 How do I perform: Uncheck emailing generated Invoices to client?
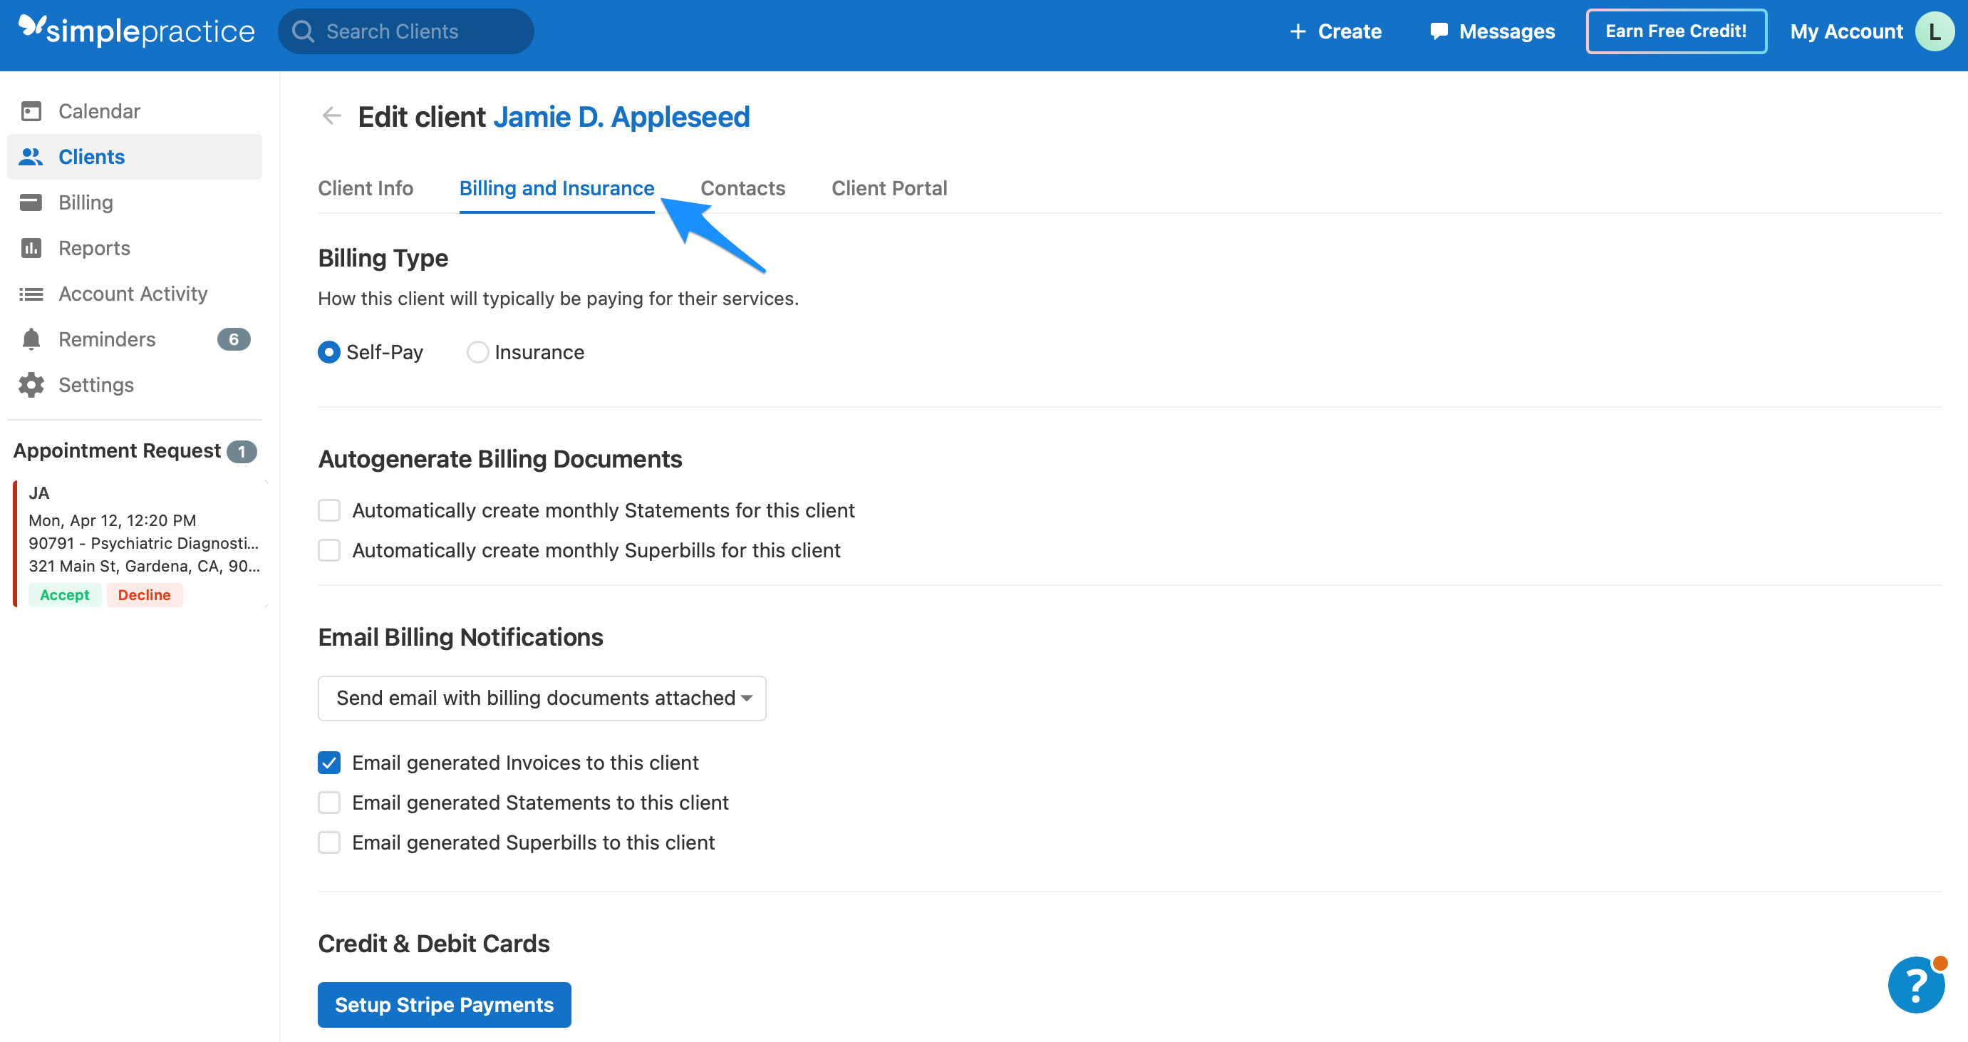coord(328,763)
